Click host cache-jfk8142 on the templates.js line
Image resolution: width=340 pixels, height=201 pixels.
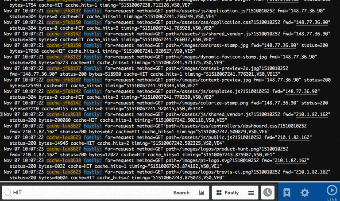click(x=64, y=91)
